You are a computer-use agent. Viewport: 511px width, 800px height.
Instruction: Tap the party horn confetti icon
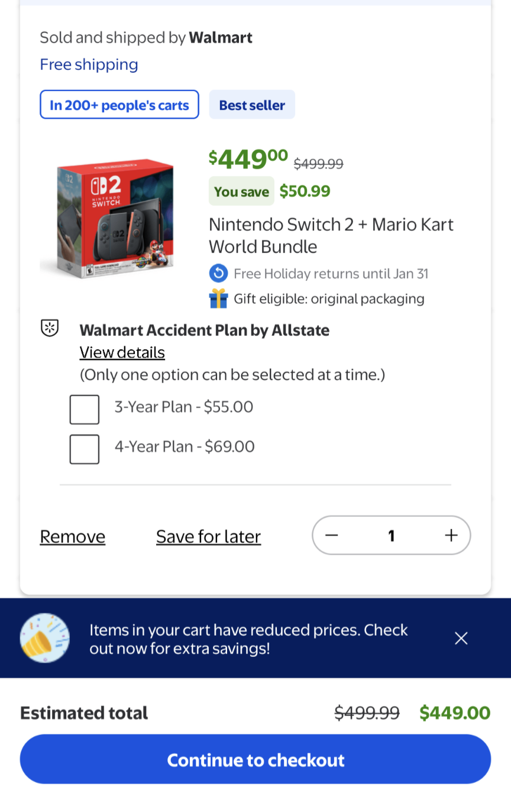click(45, 638)
